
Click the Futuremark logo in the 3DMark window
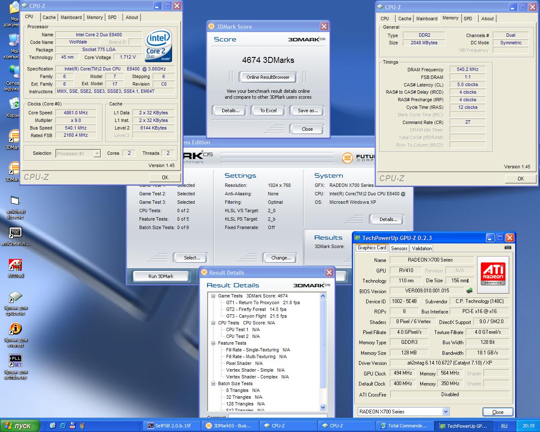(359, 158)
